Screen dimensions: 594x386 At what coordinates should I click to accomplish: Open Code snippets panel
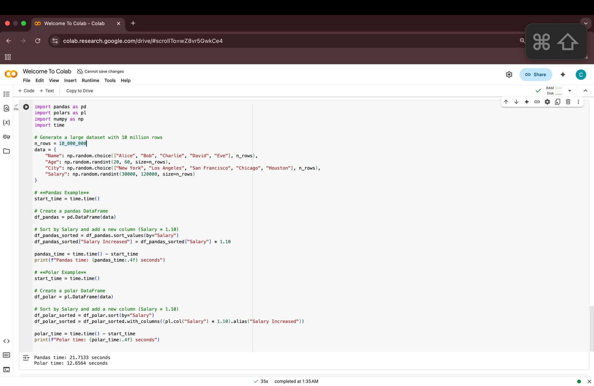tap(6, 341)
